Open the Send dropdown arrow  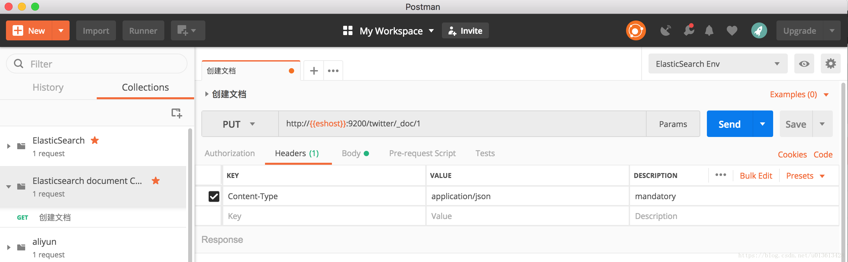pyautogui.click(x=763, y=124)
